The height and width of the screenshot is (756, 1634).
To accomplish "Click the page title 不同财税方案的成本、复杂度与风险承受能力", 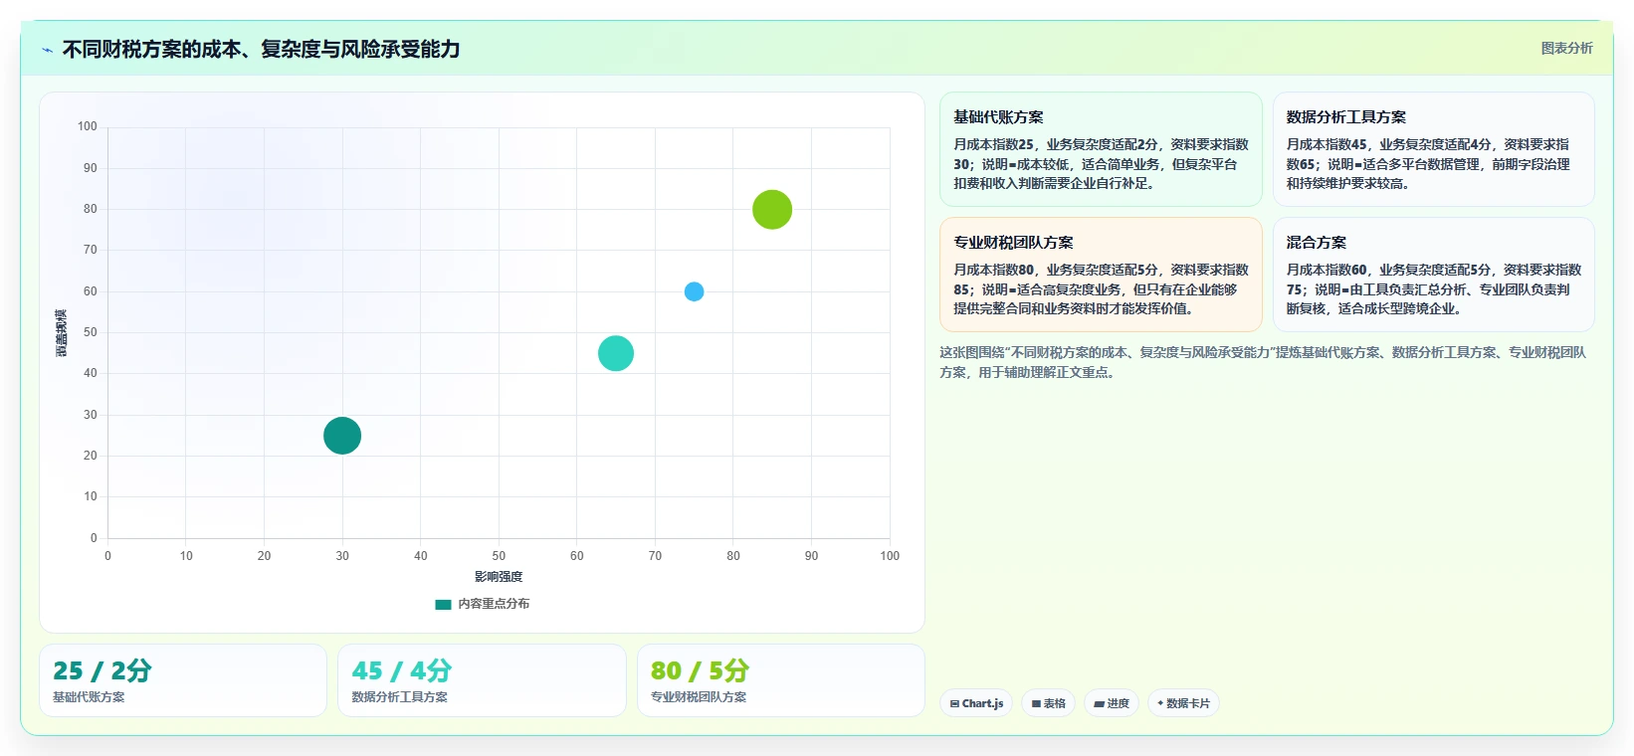I will (261, 50).
